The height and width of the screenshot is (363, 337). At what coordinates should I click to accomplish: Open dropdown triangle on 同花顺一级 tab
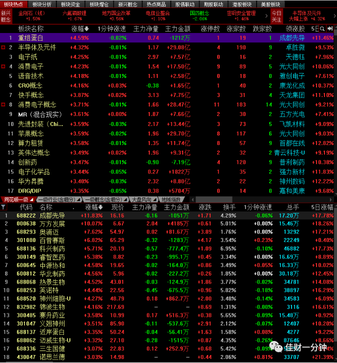[31, 199]
